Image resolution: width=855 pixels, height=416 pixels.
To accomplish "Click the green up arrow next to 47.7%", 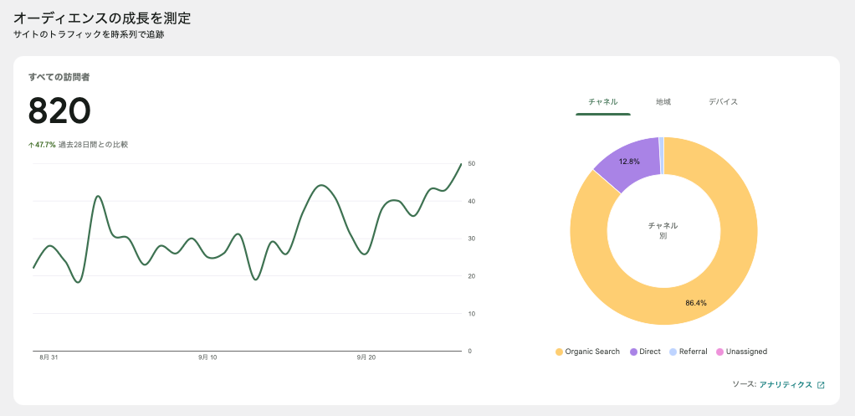I will tap(31, 145).
